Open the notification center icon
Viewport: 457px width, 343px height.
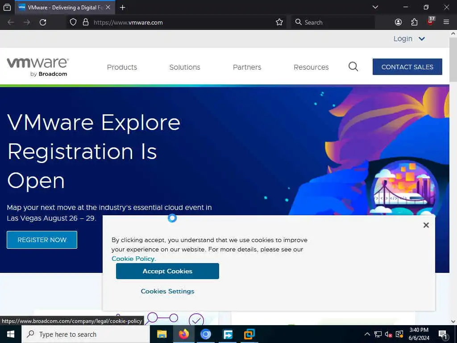point(443,334)
